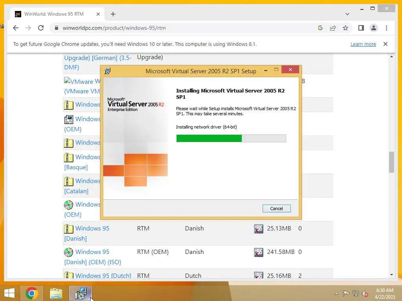This screenshot has height=301, width=402.
Task: Click disc icon next to Danish OEM ISO
Action: tap(68, 252)
